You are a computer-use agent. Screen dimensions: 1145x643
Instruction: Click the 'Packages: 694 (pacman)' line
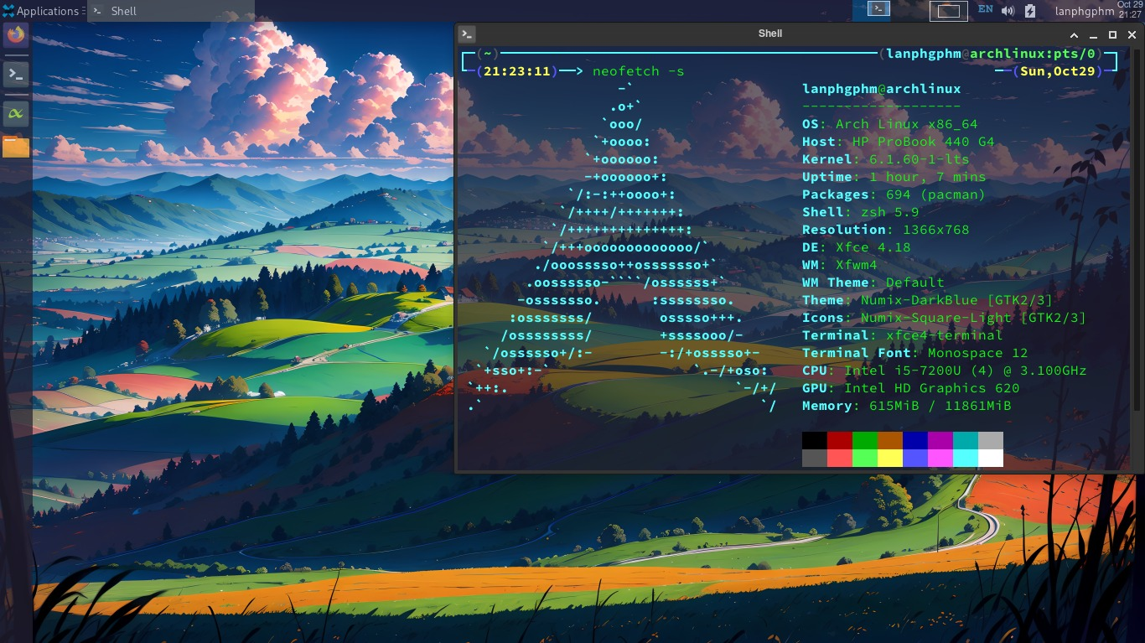click(894, 194)
